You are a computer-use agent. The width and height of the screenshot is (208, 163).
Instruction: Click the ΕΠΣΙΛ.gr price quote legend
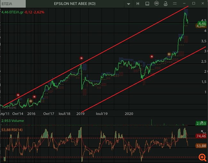tap(23, 12)
